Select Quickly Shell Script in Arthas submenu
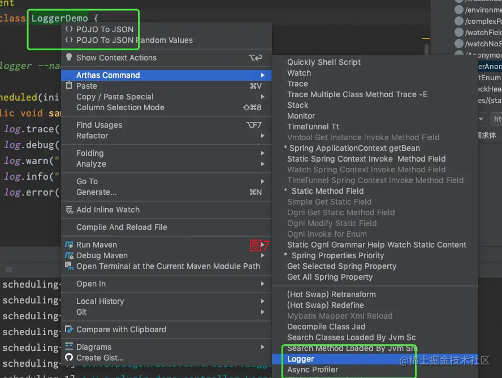This screenshot has height=378, width=502. point(375,62)
